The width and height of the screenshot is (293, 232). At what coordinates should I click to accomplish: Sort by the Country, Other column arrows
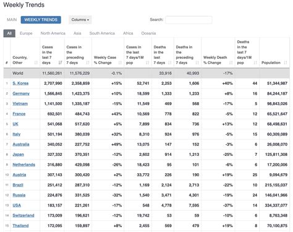point(36,62)
